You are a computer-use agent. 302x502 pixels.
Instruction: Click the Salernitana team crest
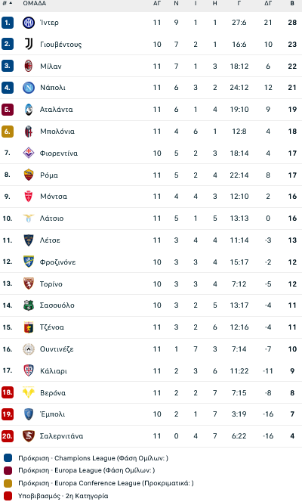29,436
